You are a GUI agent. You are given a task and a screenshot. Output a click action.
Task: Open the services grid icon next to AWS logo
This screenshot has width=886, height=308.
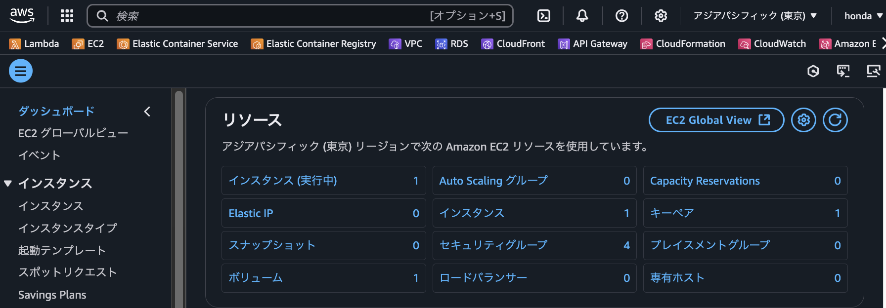[67, 15]
